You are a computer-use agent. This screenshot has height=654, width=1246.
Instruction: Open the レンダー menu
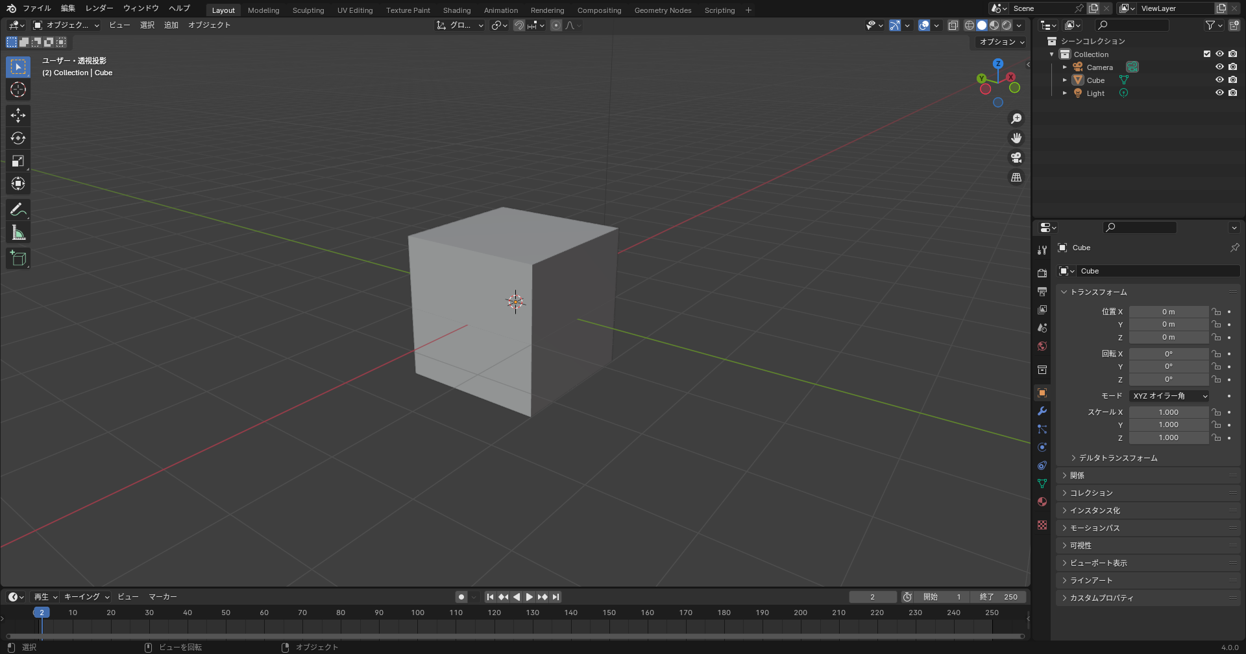coord(99,8)
